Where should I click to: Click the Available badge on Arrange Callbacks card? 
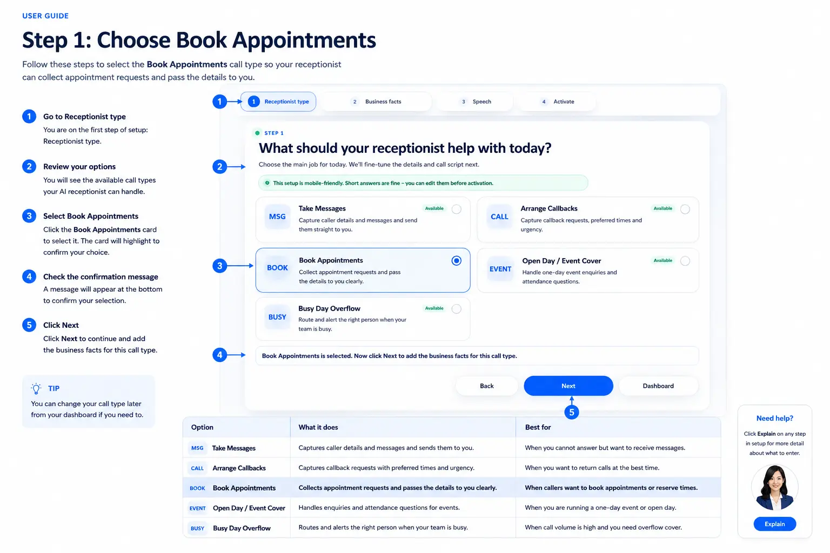coord(662,208)
